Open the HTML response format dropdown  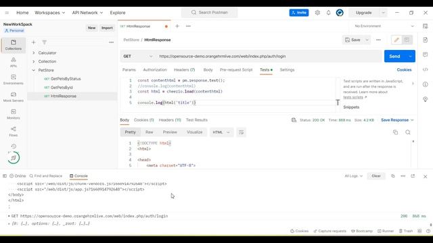coord(221,132)
